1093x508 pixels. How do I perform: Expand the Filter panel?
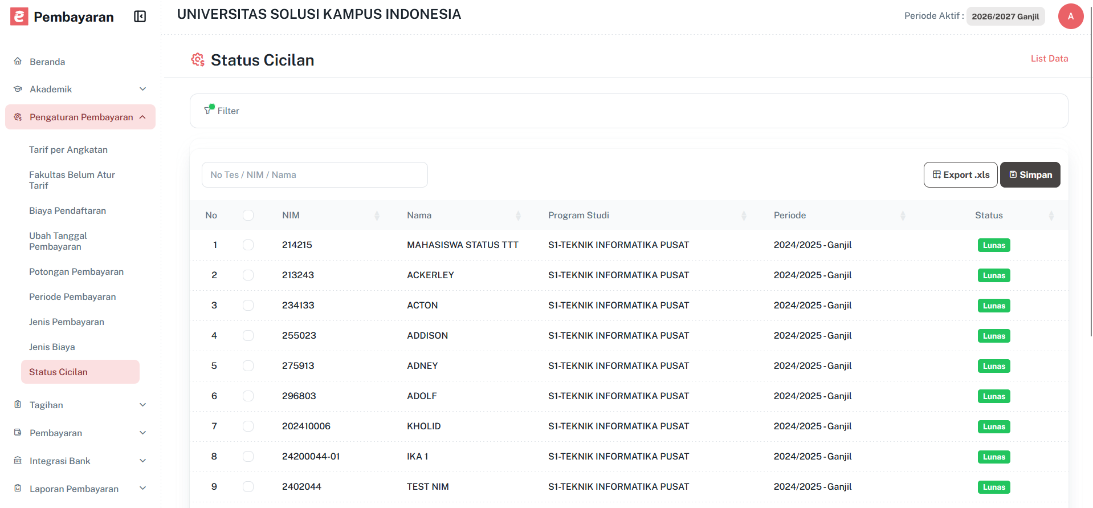tap(629, 111)
